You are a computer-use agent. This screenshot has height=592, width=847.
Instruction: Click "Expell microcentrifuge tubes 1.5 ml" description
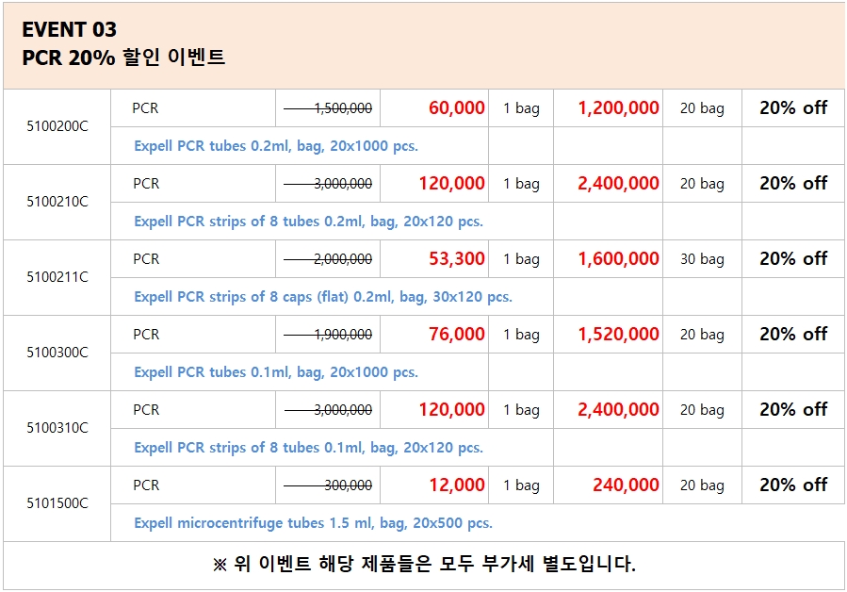314,523
